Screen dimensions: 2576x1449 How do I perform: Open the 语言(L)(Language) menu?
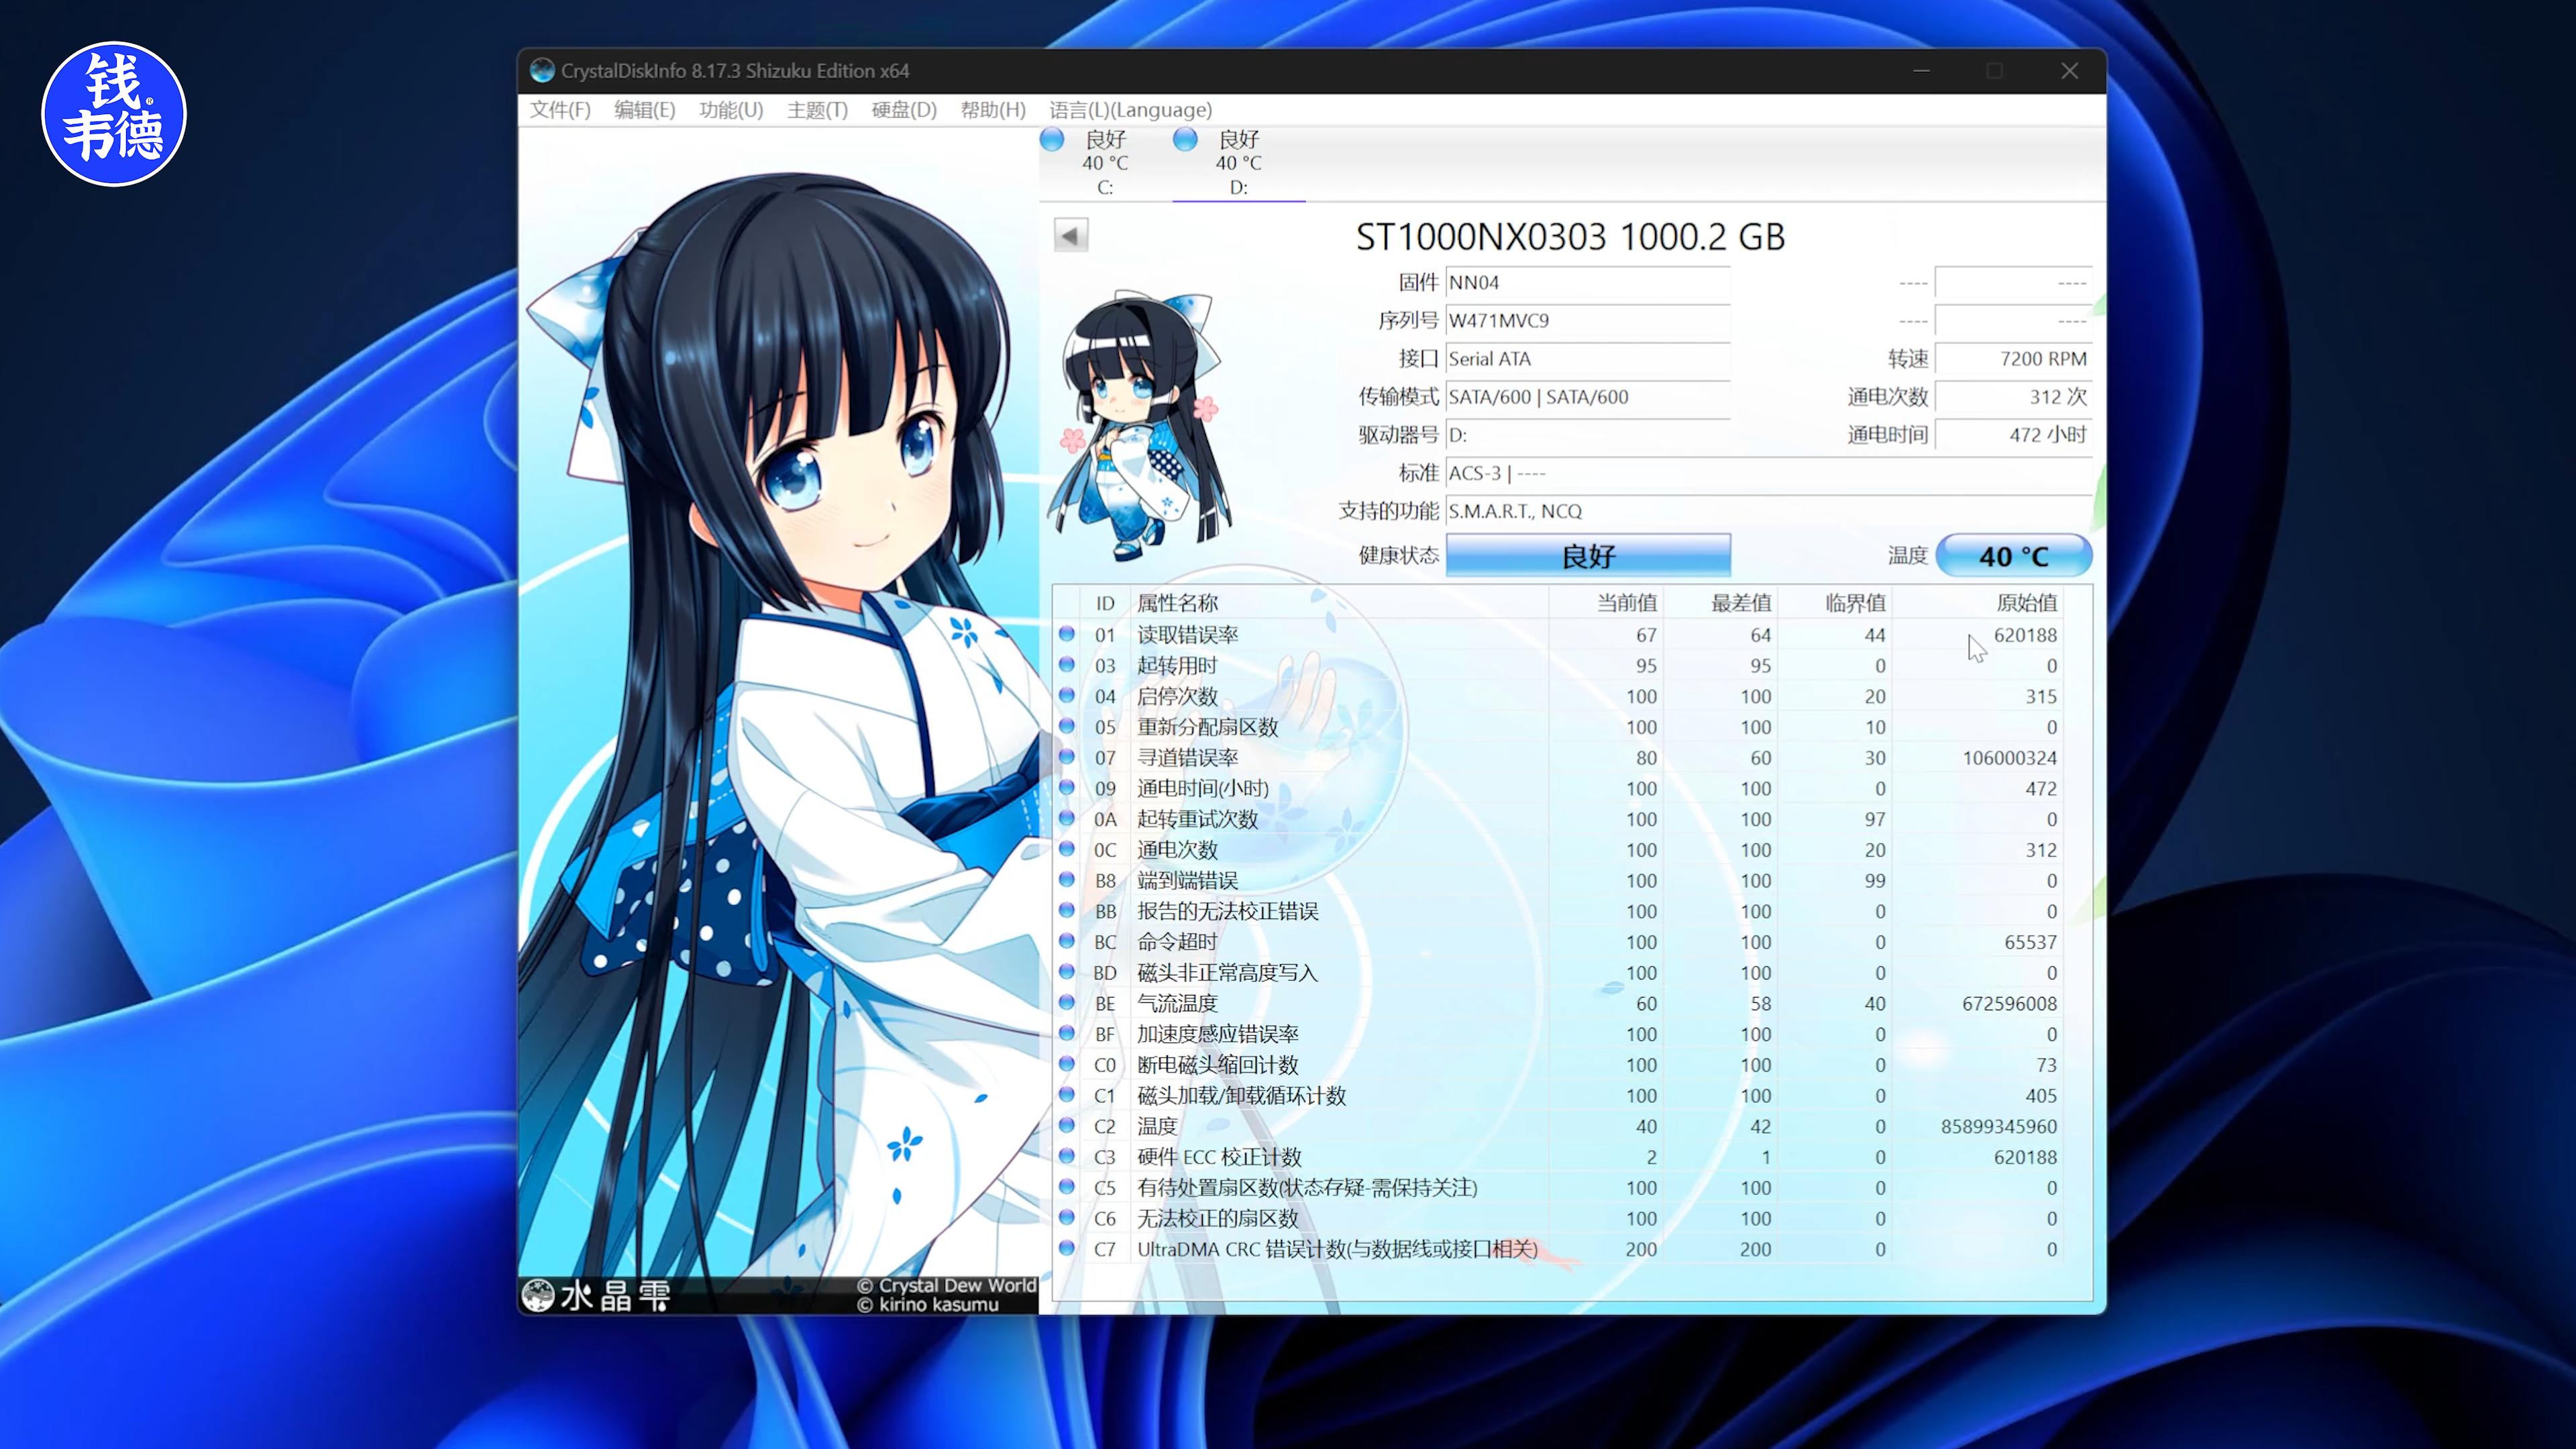tap(1130, 110)
